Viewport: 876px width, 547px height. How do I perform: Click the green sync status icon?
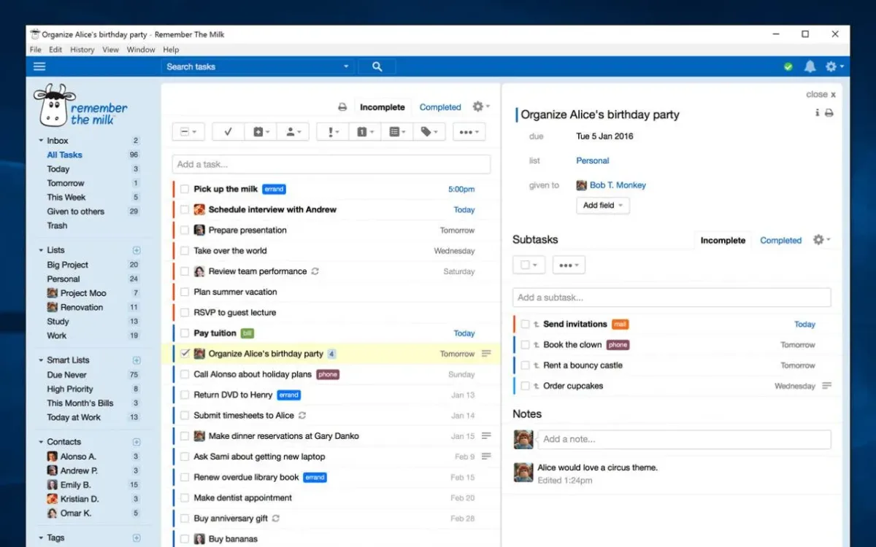click(788, 66)
